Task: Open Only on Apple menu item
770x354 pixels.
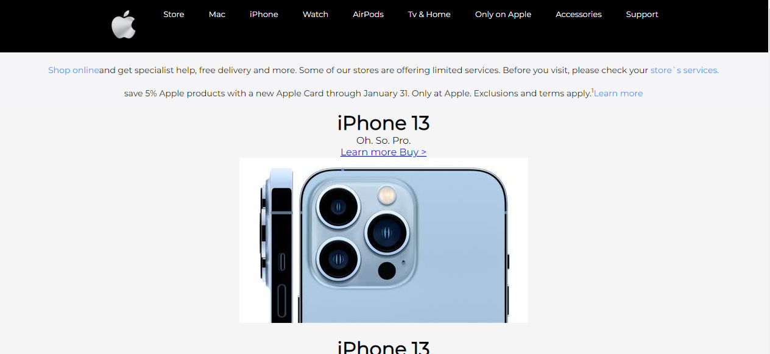Action: coord(503,14)
